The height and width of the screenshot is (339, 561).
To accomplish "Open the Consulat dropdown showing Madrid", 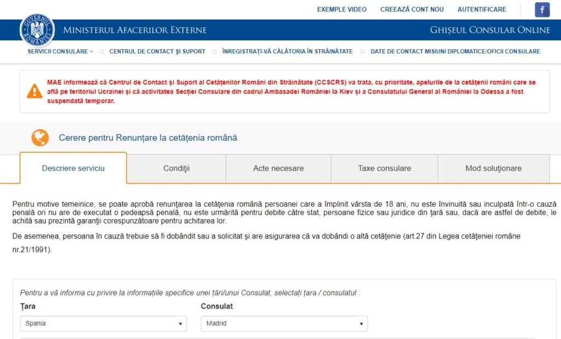I will point(284,324).
